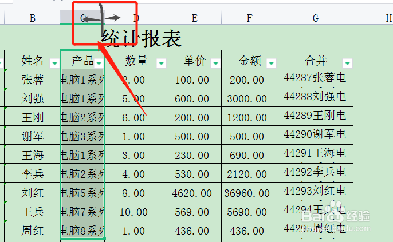
Task: Click merged cell 44290谢军电
Action: 315,135
